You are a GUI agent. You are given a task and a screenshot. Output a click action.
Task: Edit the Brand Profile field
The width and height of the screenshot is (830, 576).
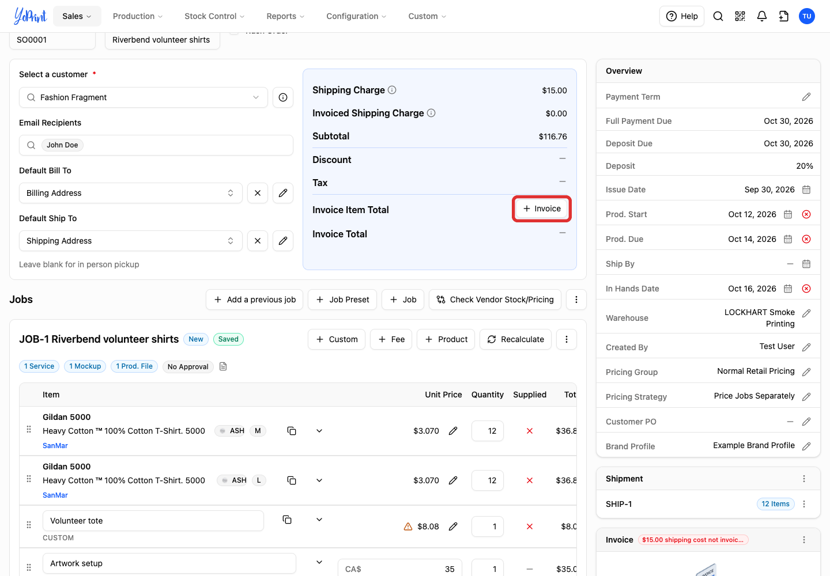click(806, 446)
